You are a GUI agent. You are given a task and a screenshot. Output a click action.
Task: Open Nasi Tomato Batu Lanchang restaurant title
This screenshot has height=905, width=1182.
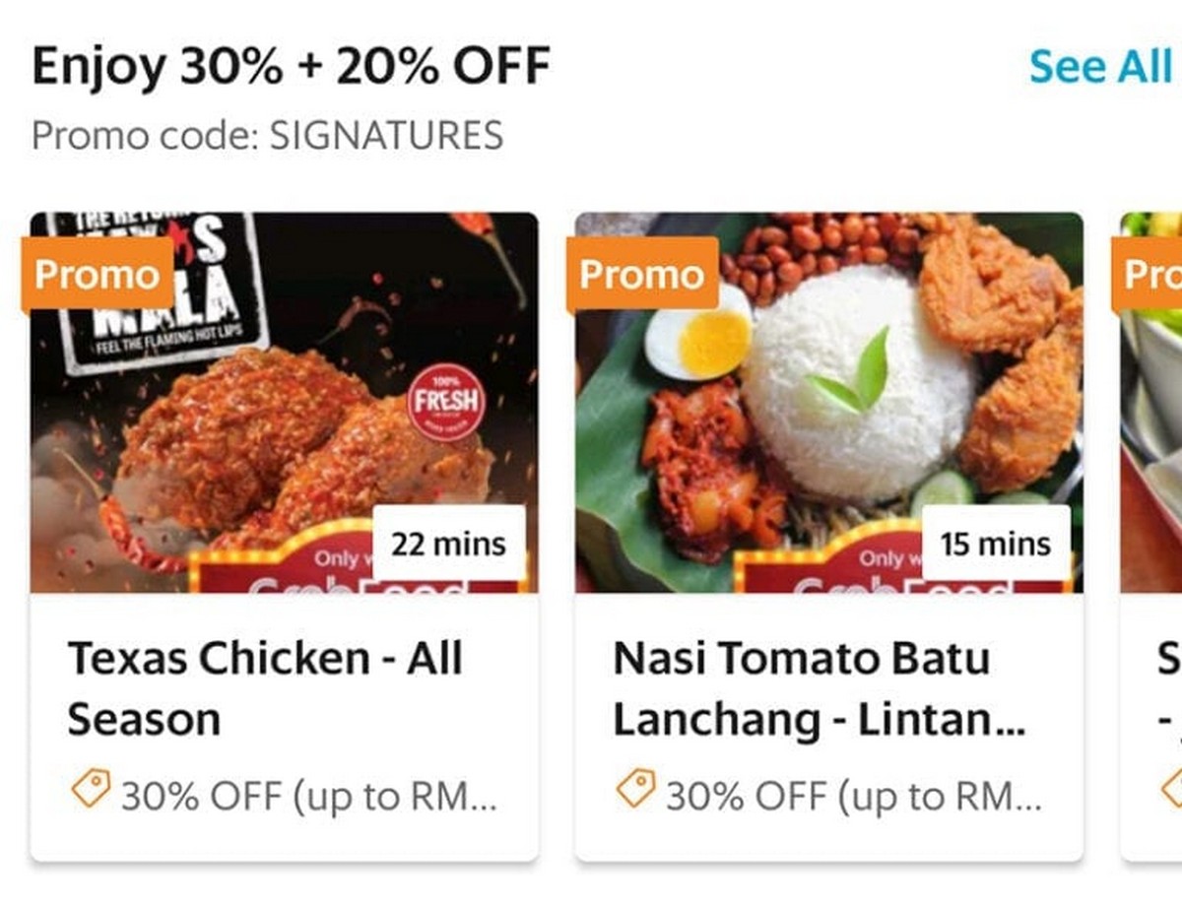click(820, 688)
